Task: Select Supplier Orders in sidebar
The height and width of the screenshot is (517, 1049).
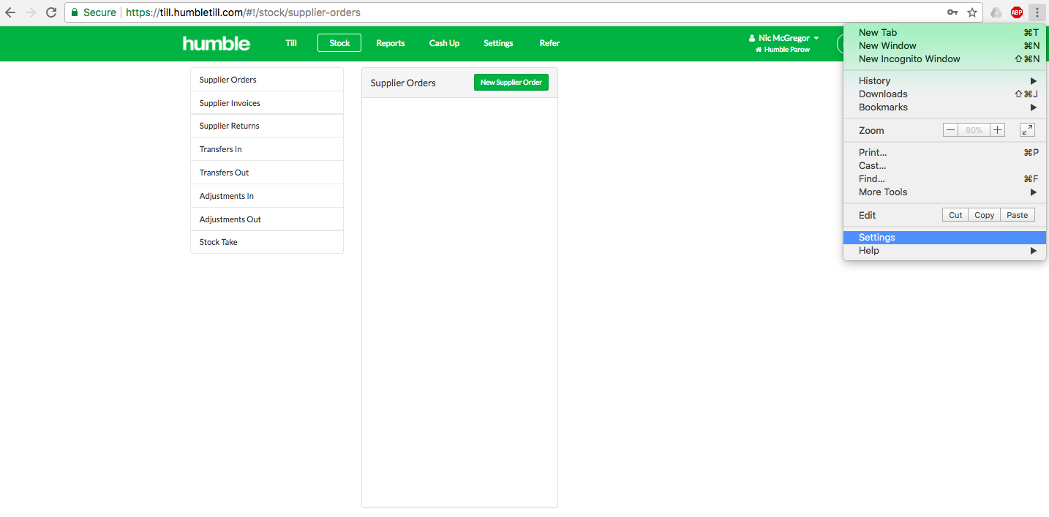Action: (x=267, y=80)
